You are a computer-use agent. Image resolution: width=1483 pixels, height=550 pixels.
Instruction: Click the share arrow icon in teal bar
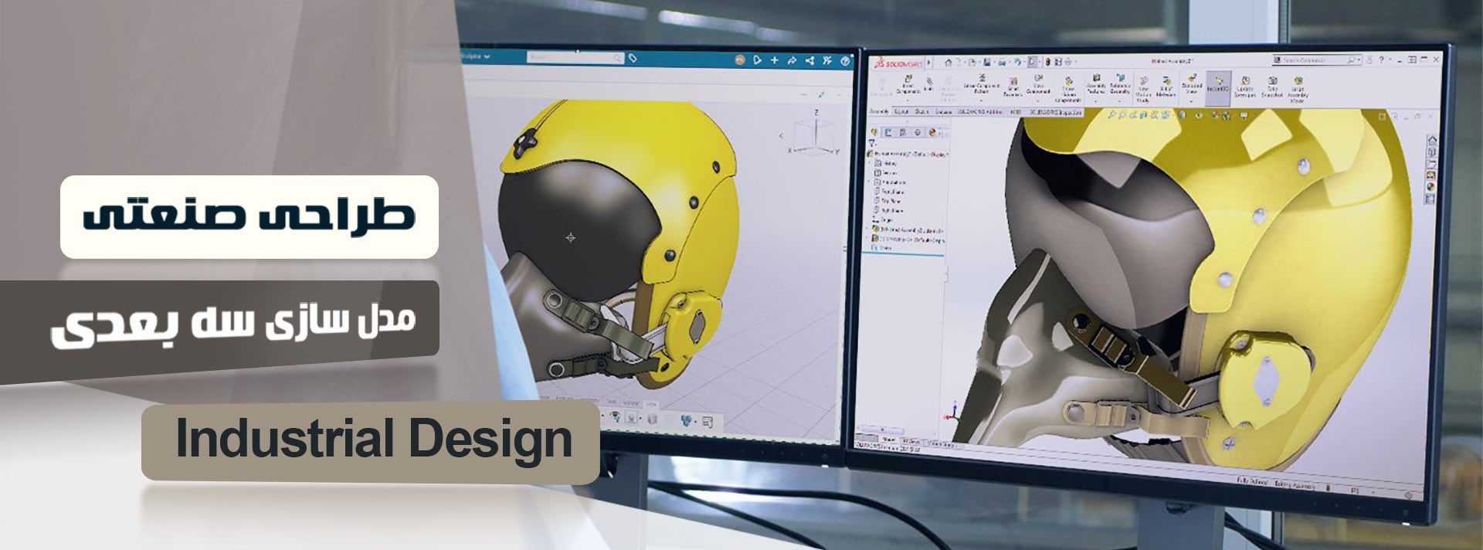pos(791,60)
